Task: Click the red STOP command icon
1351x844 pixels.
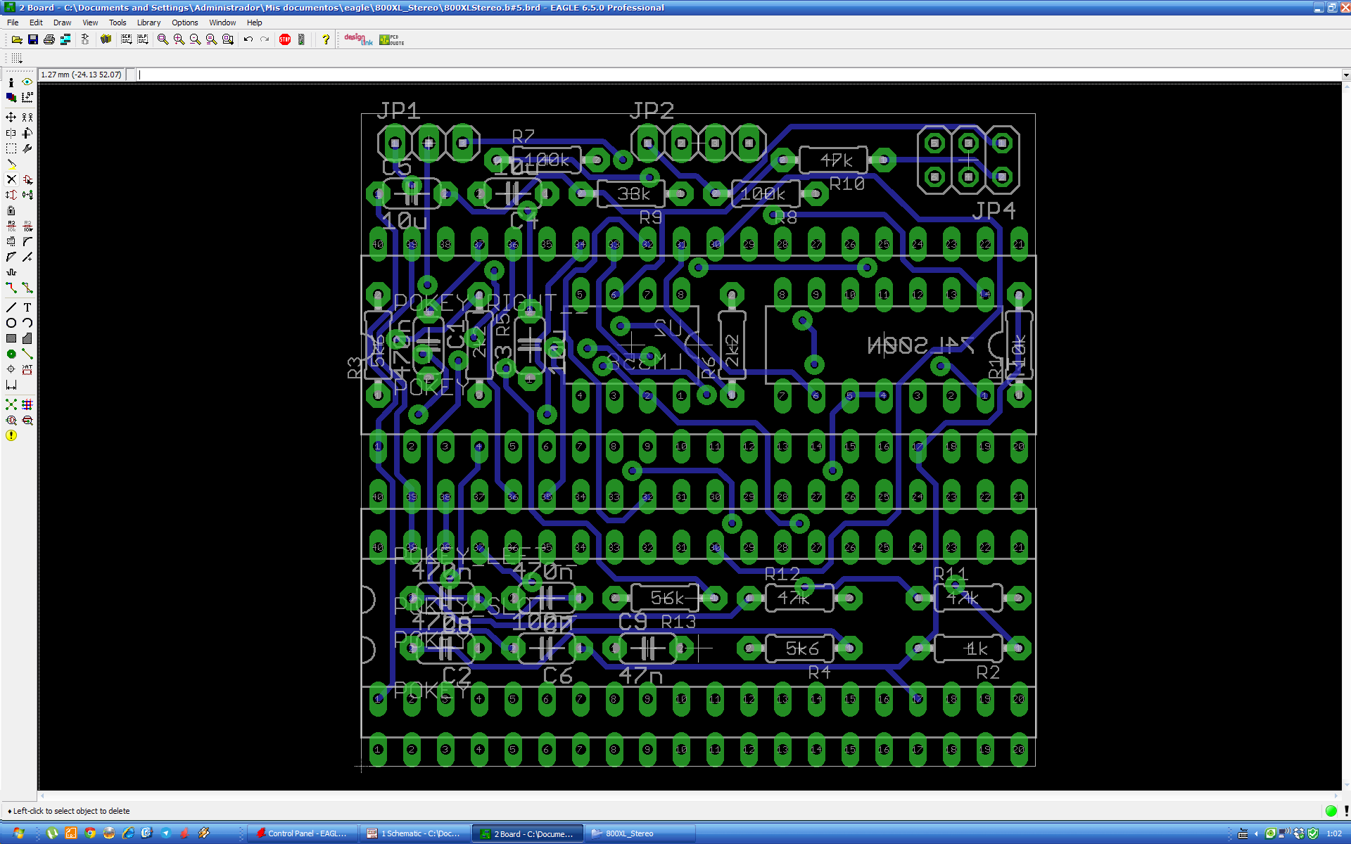Action: 285,39
